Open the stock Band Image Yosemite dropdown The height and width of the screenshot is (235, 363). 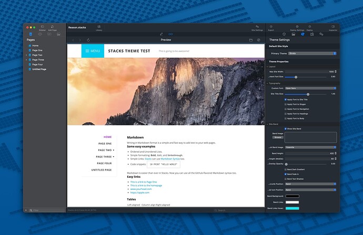pyautogui.click(x=310, y=147)
